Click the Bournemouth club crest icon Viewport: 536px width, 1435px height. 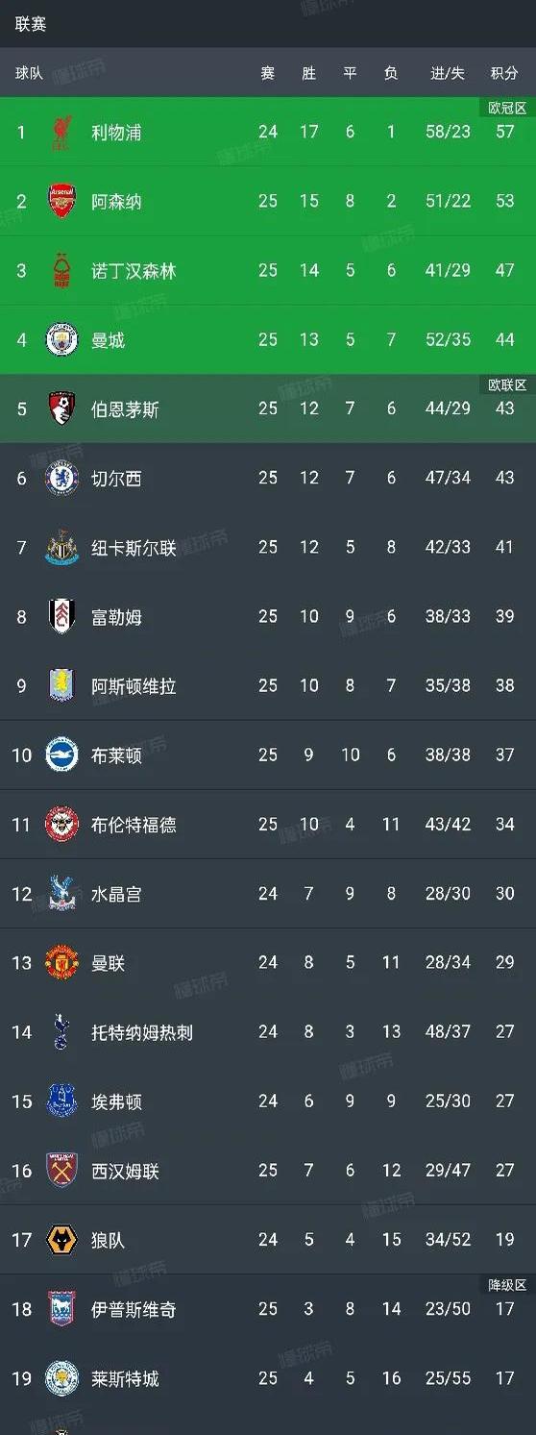(x=61, y=409)
